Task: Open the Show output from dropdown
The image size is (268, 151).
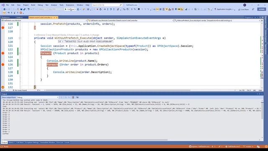Action: pyautogui.click(x=38, y=97)
